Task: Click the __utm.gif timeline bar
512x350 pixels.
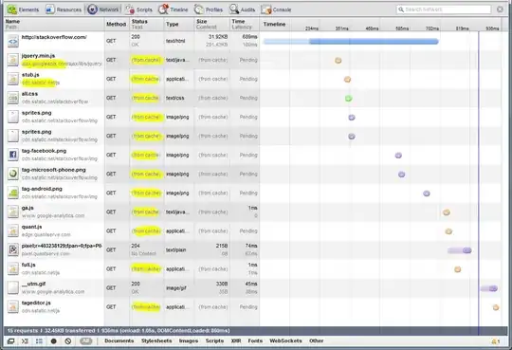Action: [489, 288]
